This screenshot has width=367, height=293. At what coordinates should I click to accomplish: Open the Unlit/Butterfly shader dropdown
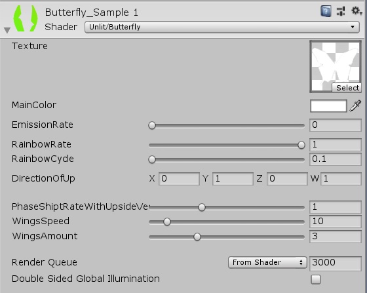[x=222, y=27]
